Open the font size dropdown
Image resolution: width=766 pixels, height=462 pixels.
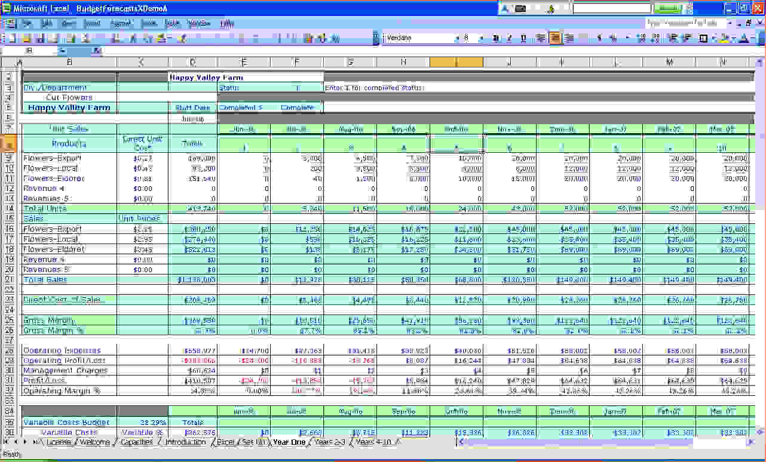481,38
